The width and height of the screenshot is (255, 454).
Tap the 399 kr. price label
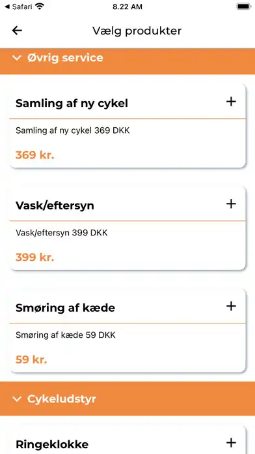[x=35, y=257]
